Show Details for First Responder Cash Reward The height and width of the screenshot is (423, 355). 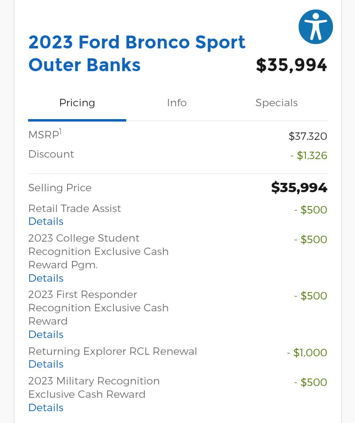(46, 335)
